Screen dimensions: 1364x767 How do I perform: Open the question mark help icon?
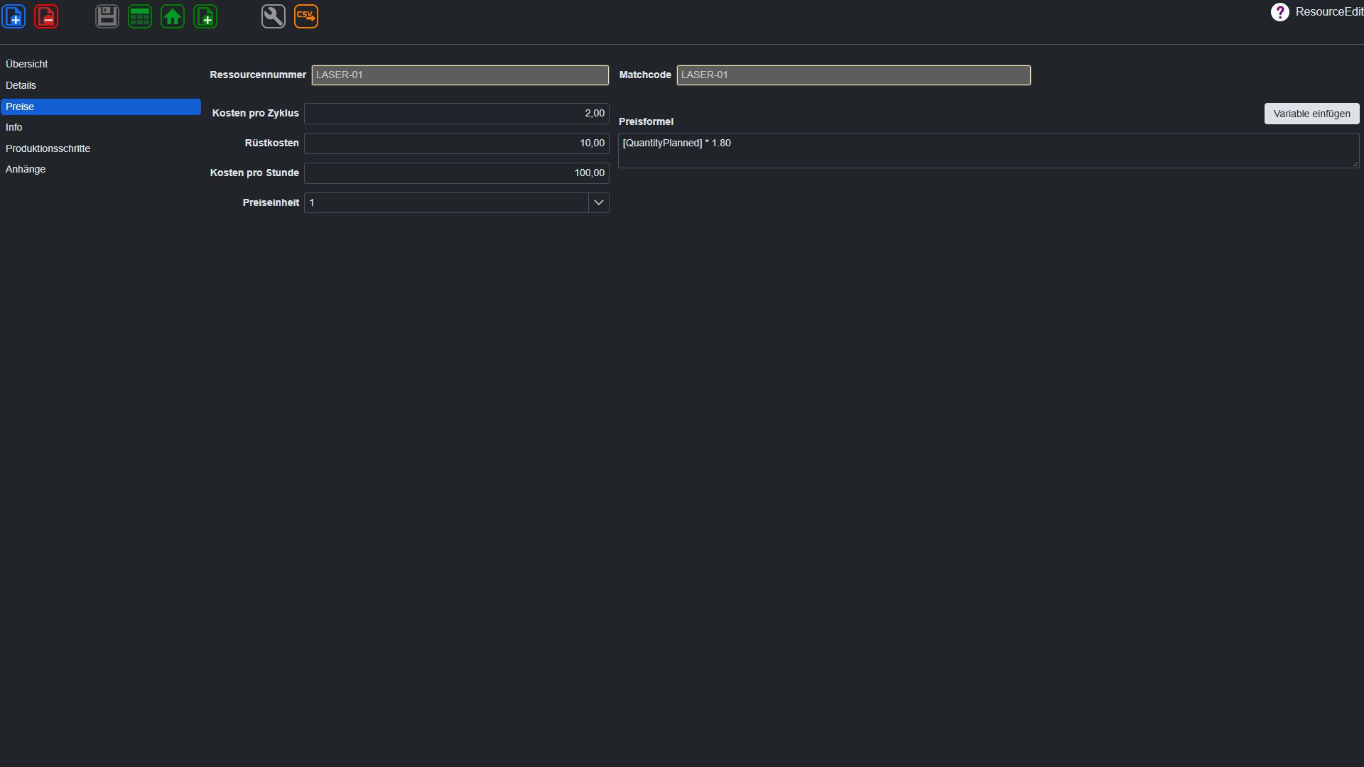point(1280,12)
